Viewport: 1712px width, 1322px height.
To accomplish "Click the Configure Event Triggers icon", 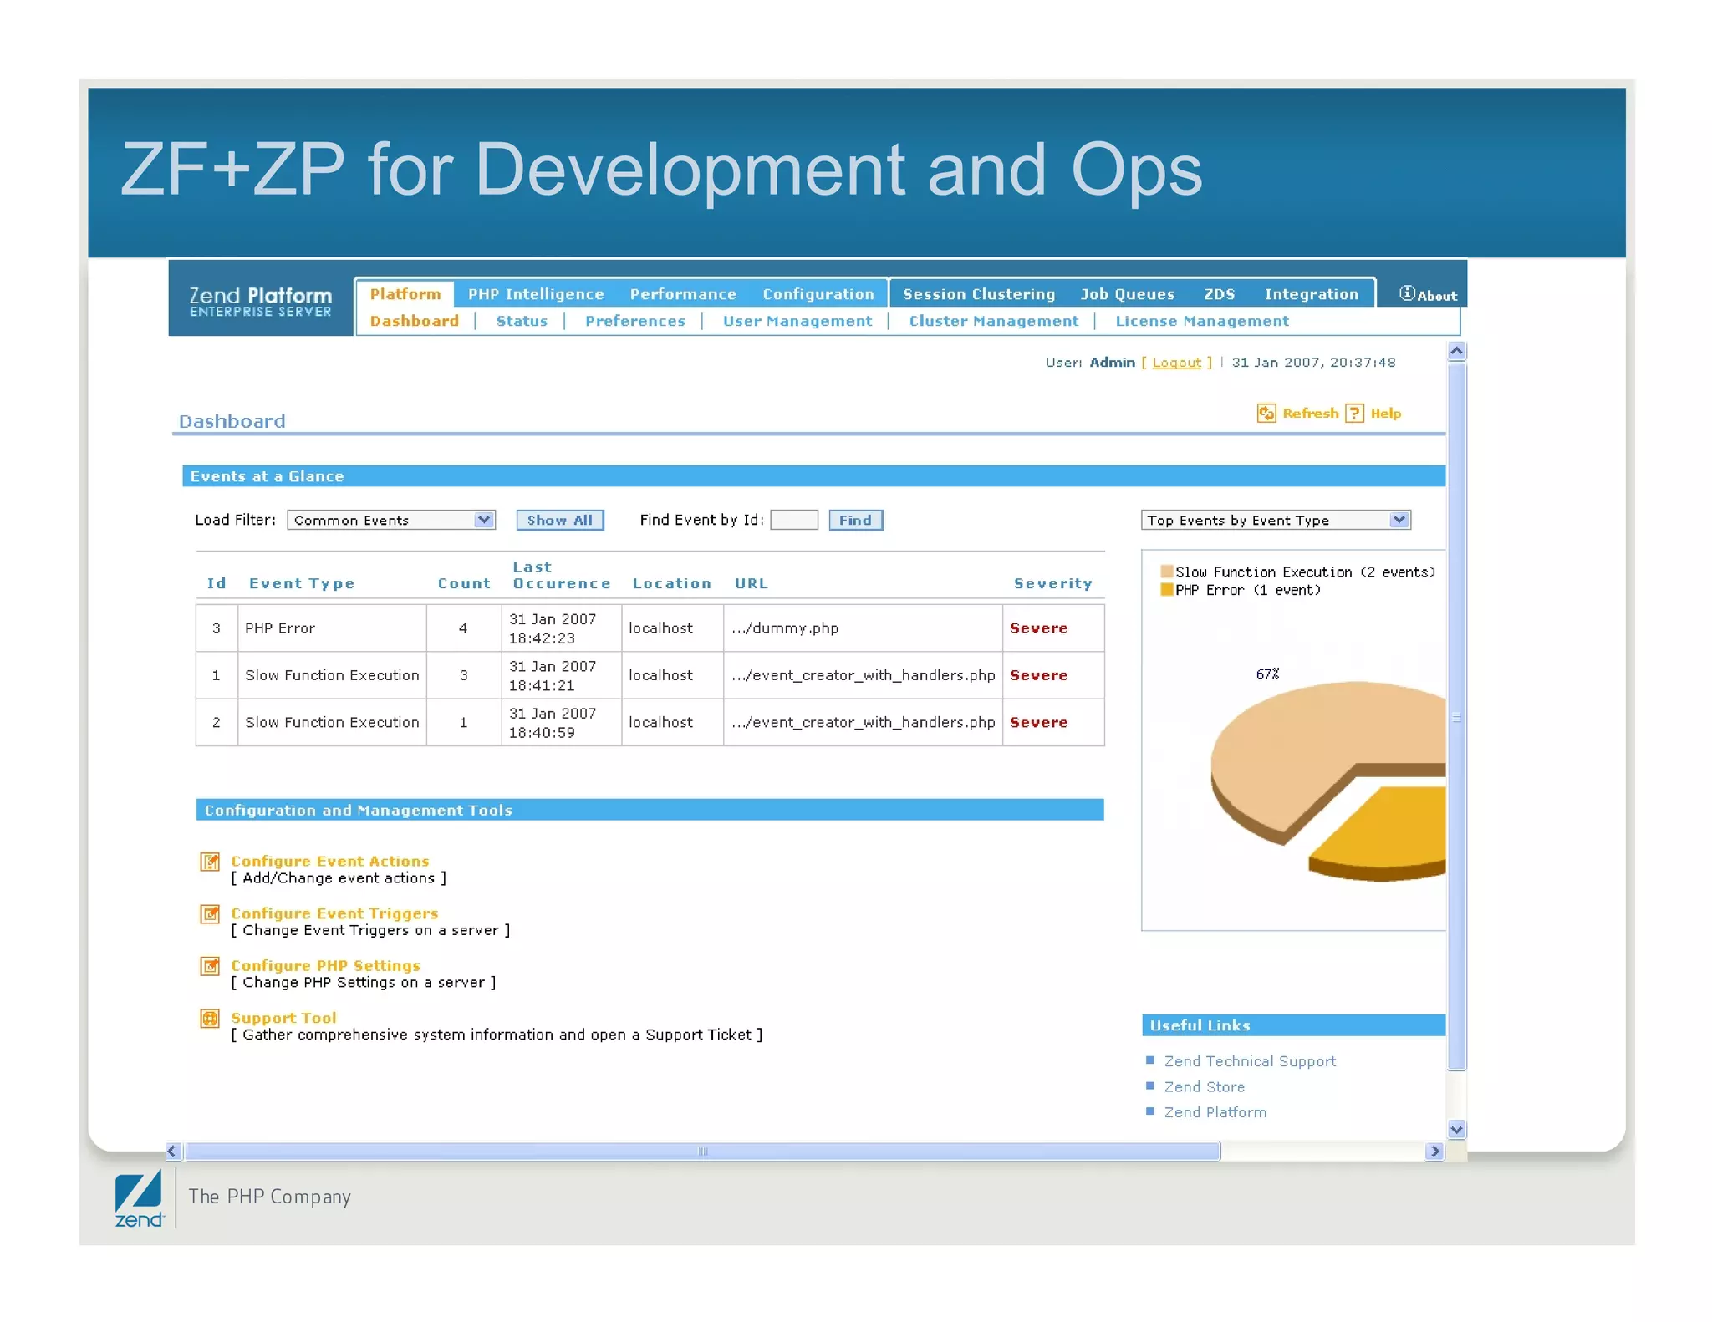I will (210, 913).
